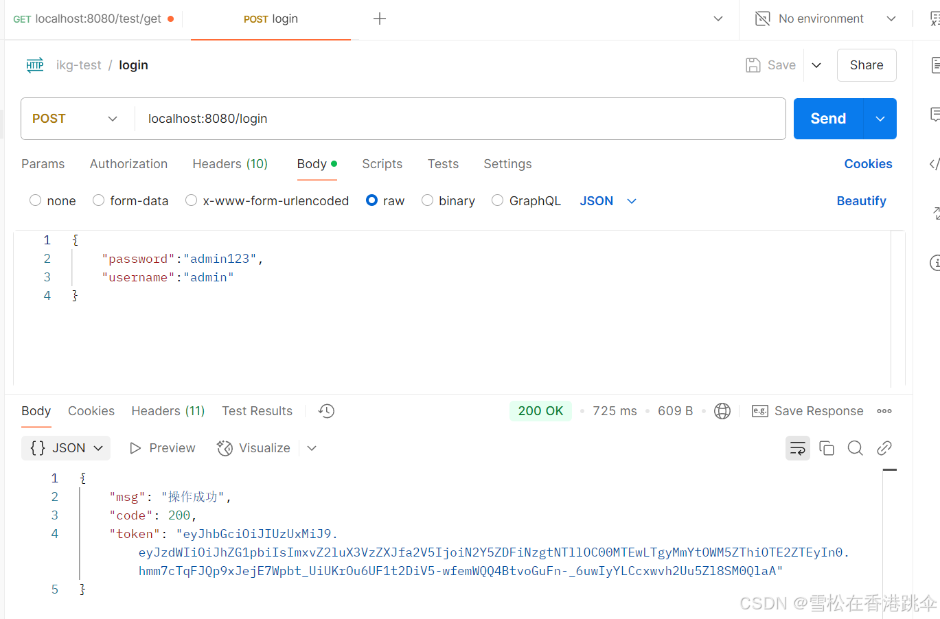Open the response Headers (11) tab

coord(168,411)
